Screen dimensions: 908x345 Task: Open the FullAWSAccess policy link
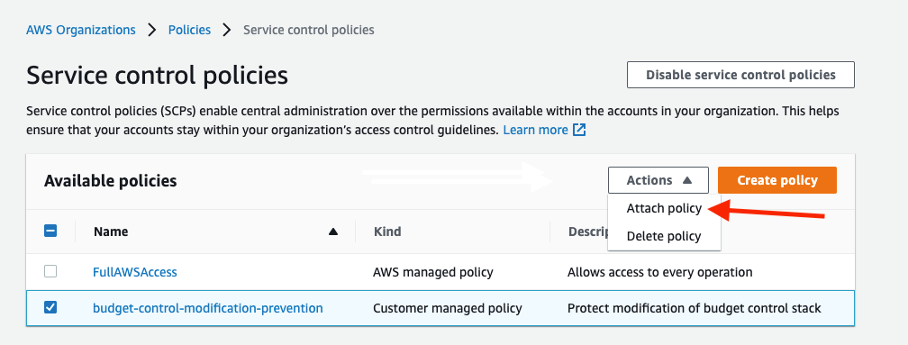point(135,271)
